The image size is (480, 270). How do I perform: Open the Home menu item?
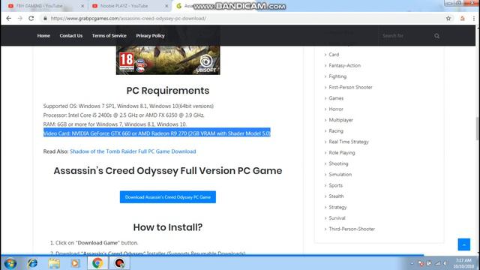tap(43, 35)
